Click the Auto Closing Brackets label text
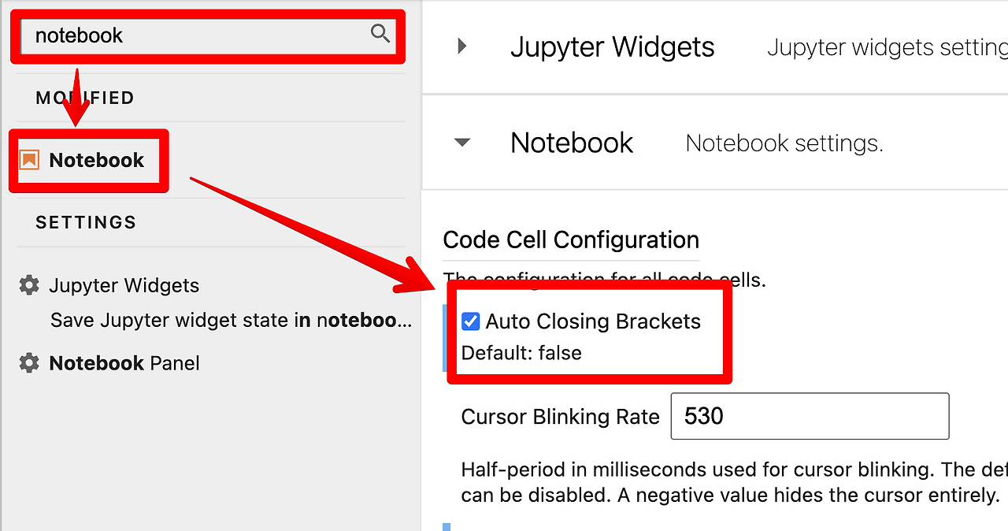 (591, 321)
